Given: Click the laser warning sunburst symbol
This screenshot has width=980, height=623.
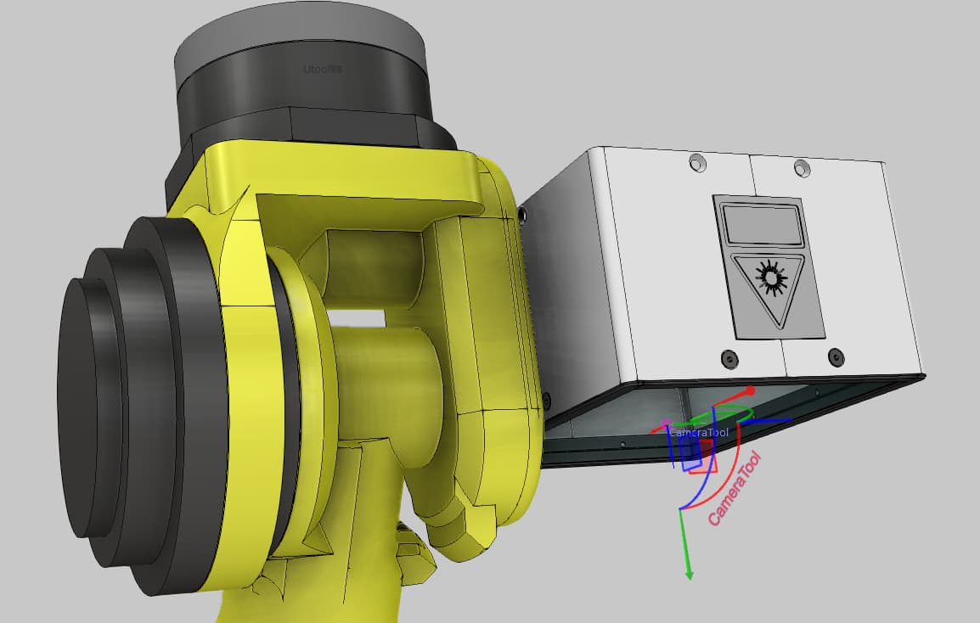Looking at the screenshot, I should pyautogui.click(x=771, y=278).
